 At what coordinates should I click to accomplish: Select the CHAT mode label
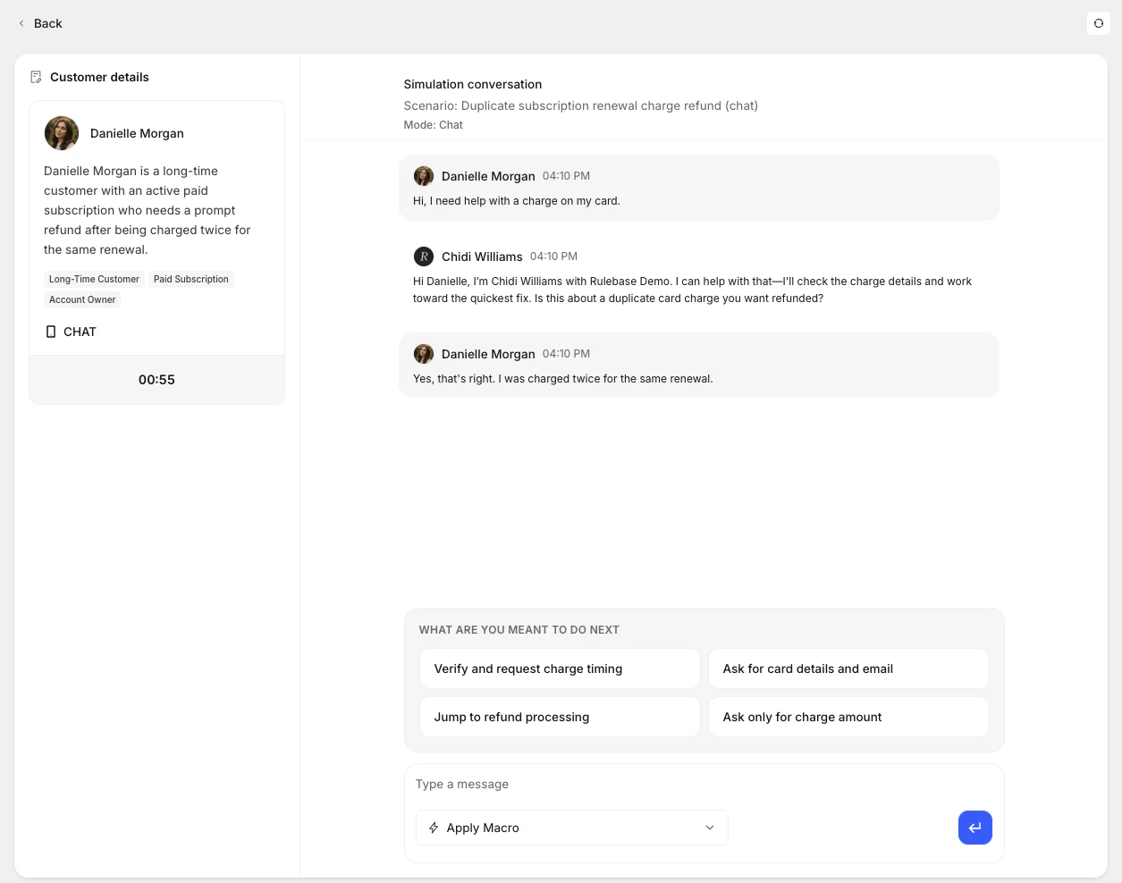coord(80,331)
